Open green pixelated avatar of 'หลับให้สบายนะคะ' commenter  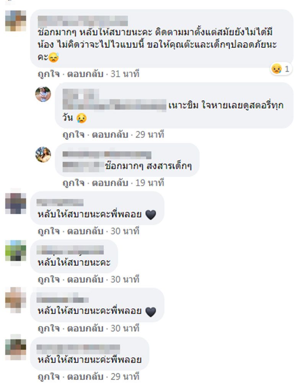point(16,251)
